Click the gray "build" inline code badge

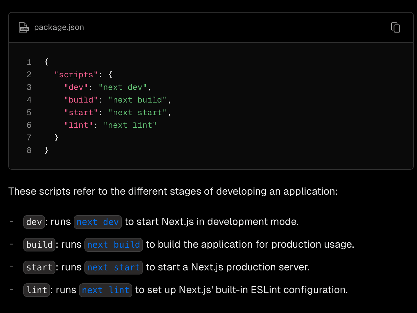[39, 245]
